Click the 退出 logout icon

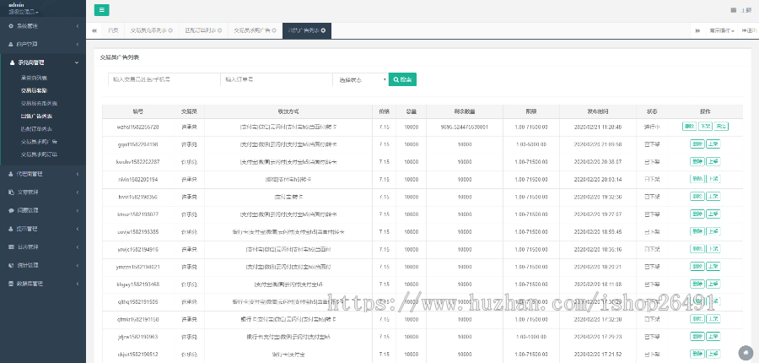(x=750, y=30)
